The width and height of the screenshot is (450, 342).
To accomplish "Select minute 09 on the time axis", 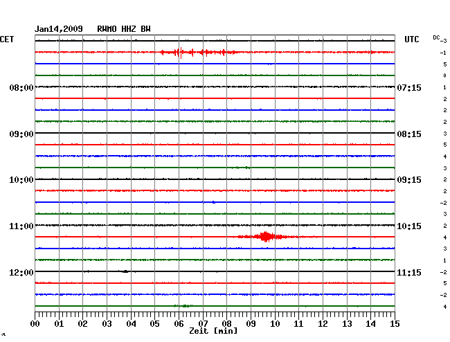I will (x=251, y=324).
